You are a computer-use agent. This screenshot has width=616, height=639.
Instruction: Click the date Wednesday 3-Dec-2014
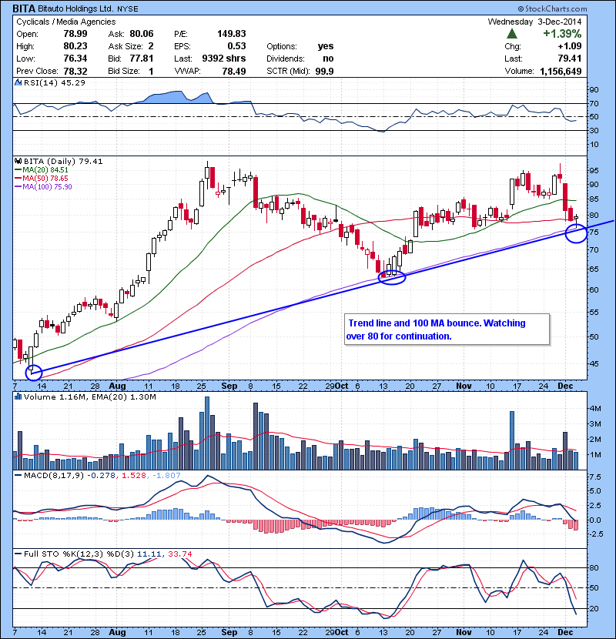coord(534,22)
